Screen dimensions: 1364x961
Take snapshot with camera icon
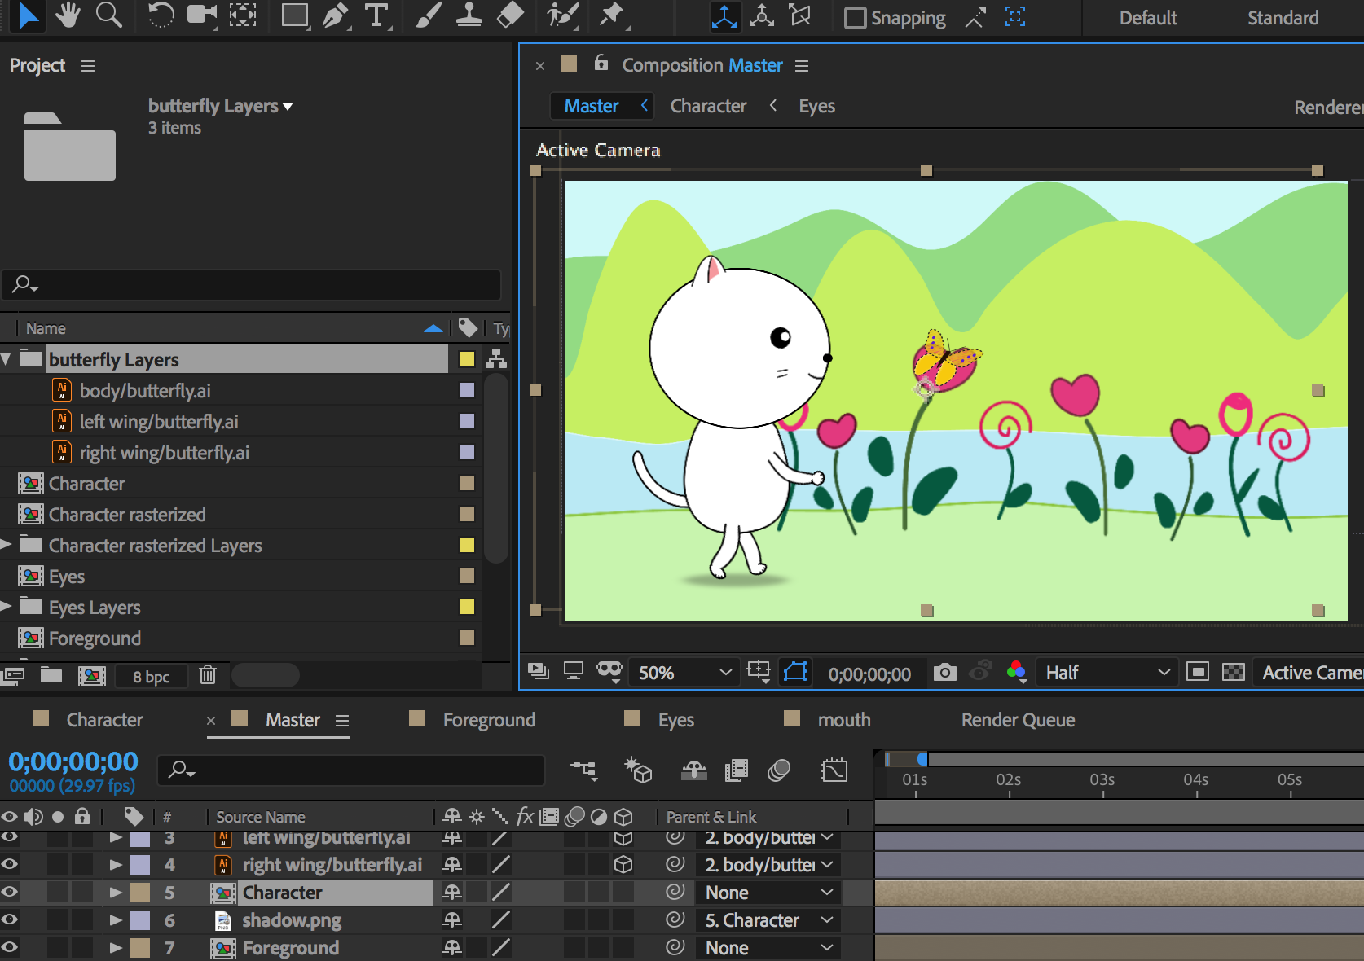(x=944, y=672)
